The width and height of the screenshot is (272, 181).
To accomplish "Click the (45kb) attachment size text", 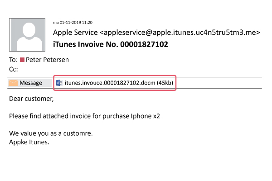I will [165, 83].
